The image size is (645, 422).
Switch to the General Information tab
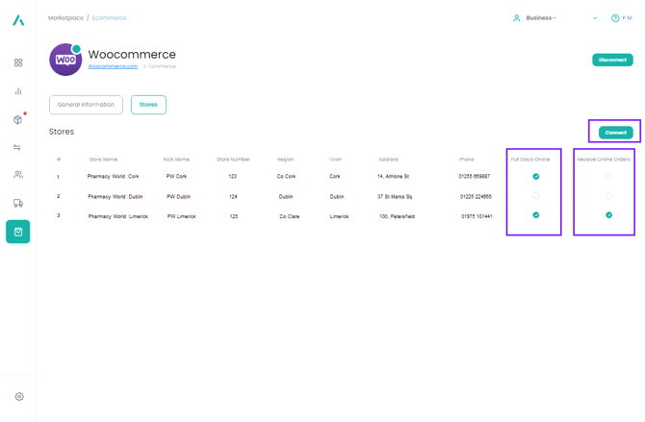pos(86,105)
